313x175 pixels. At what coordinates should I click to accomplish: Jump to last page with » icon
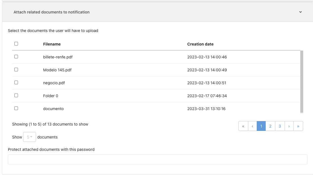click(298, 126)
